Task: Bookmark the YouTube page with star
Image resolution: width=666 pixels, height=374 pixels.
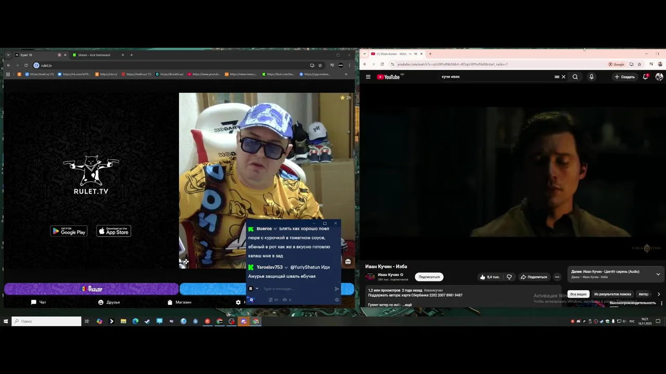Action: (x=639, y=64)
